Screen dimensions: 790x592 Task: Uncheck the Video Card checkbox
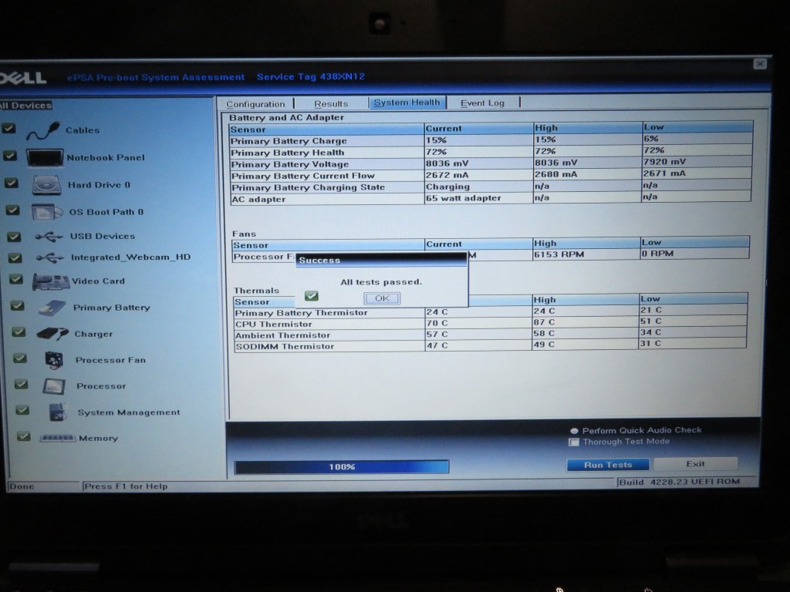[x=16, y=279]
